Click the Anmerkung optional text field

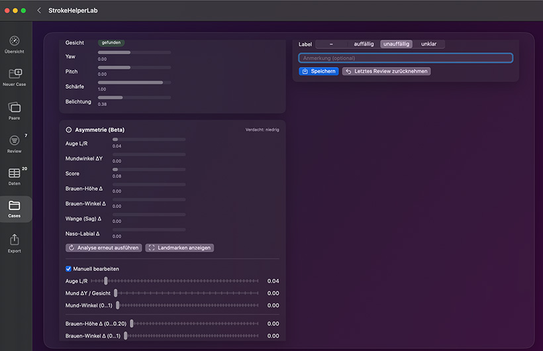click(405, 58)
